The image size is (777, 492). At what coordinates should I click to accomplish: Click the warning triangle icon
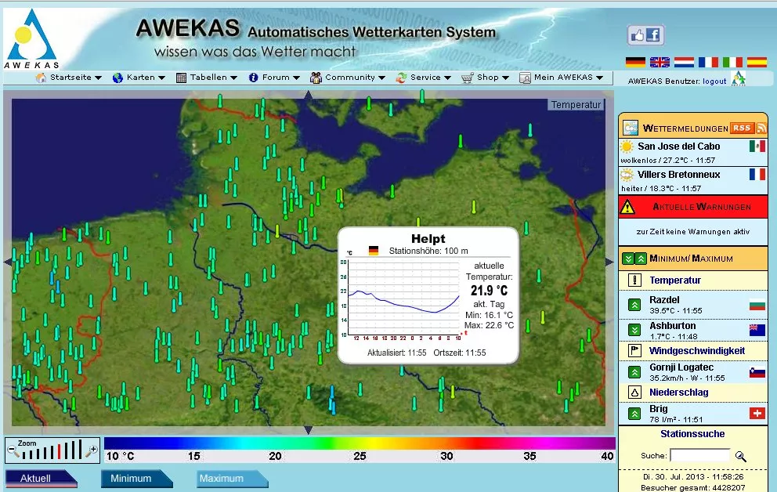click(x=627, y=207)
